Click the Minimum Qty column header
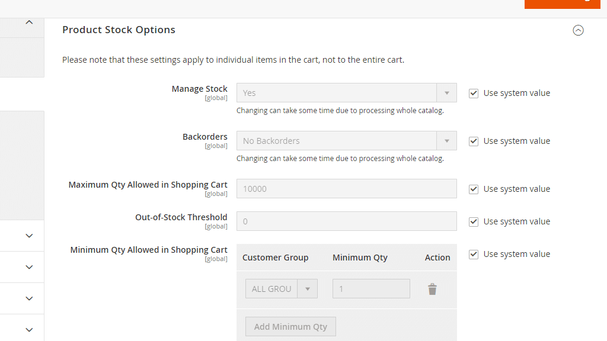 pyautogui.click(x=360, y=258)
